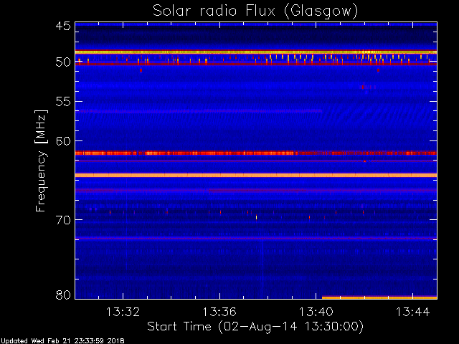Click the purple line near 72 MHz

pos(256,238)
